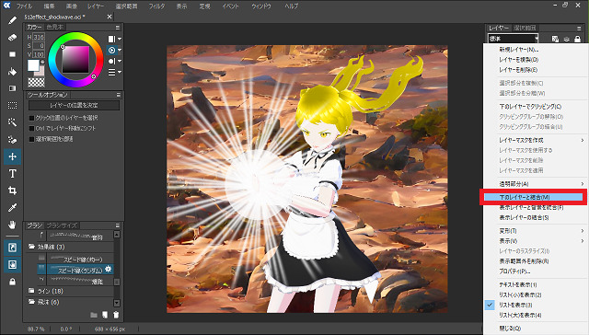
Task: Open the Tool Options panel menu icon
Action: (118, 95)
